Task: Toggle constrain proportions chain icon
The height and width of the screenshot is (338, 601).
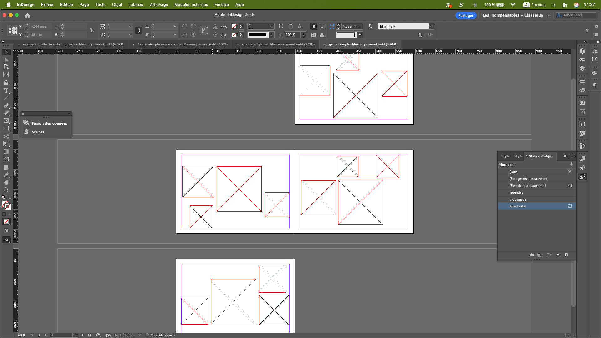Action: click(139, 30)
